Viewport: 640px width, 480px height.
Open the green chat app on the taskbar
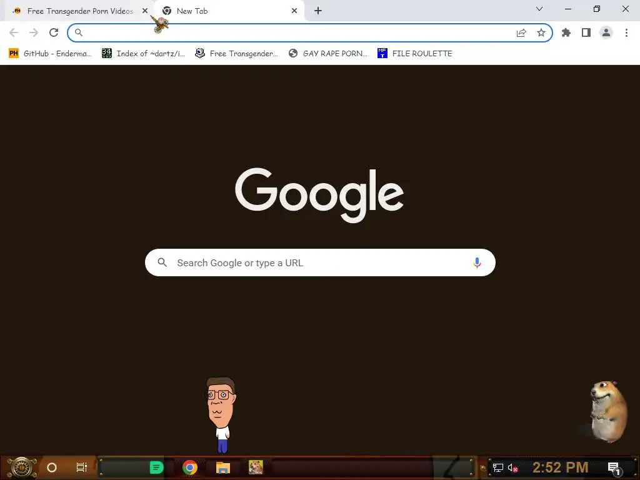(x=156, y=467)
